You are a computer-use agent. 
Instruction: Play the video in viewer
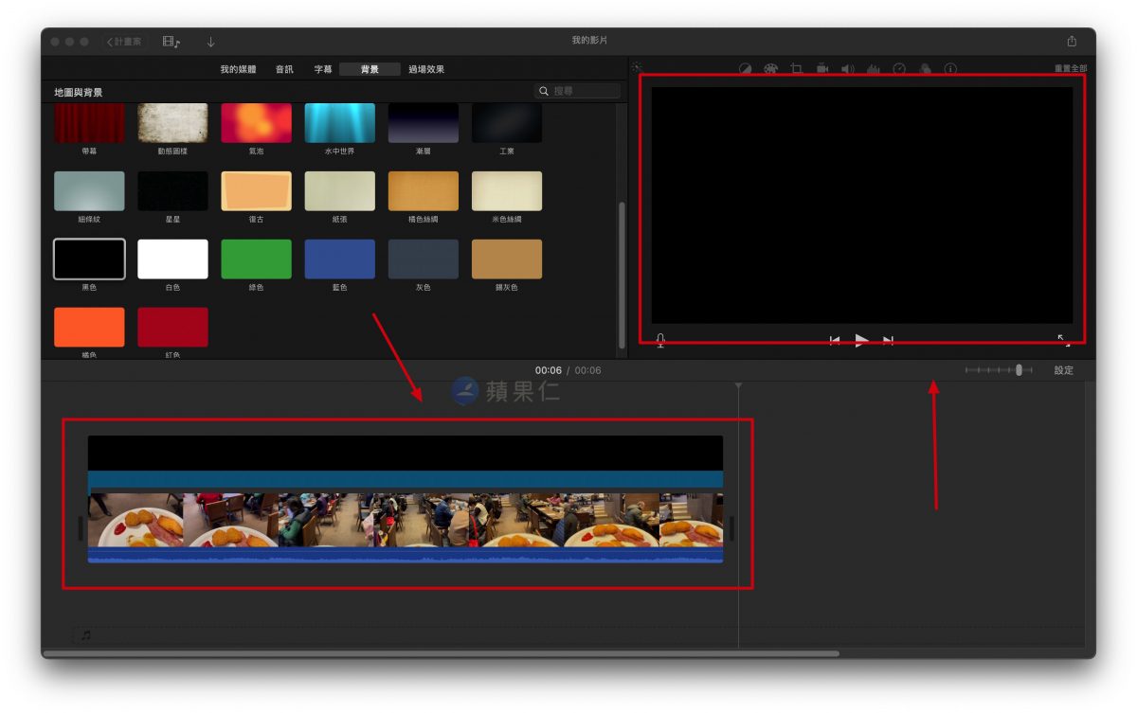tap(861, 340)
